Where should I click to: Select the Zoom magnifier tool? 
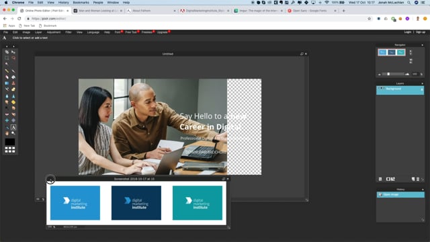(13, 133)
